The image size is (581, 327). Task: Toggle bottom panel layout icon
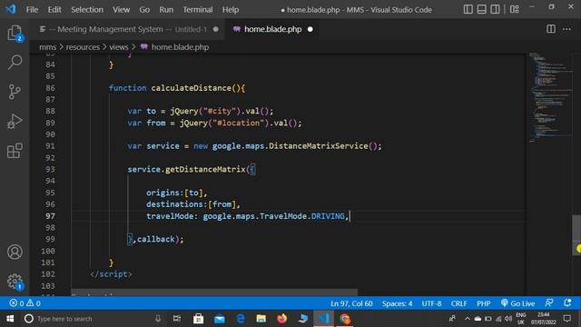coord(481,9)
